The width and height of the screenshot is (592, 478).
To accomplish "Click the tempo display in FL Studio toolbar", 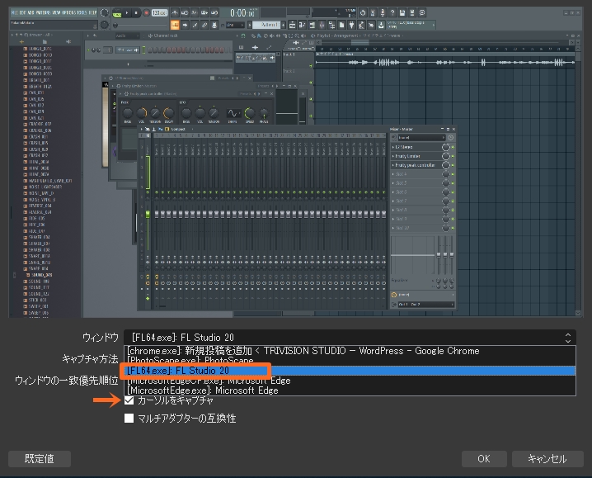I will pyautogui.click(x=159, y=13).
